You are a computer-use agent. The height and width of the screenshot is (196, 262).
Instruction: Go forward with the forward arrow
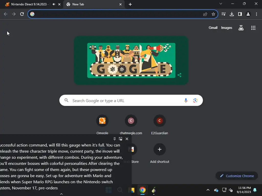14,14
